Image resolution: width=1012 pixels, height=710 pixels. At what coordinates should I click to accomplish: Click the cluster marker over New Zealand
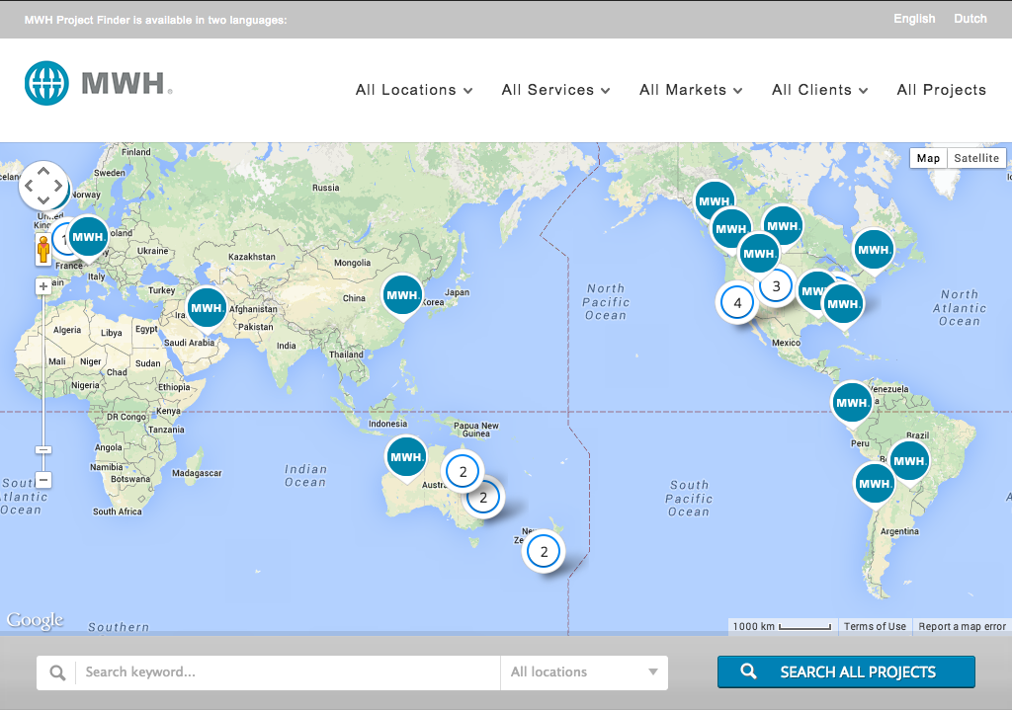tap(544, 551)
